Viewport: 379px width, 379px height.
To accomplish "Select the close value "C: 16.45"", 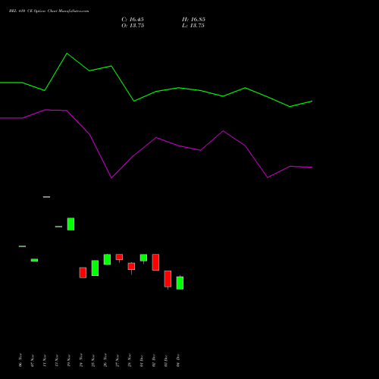I will (133, 20).
